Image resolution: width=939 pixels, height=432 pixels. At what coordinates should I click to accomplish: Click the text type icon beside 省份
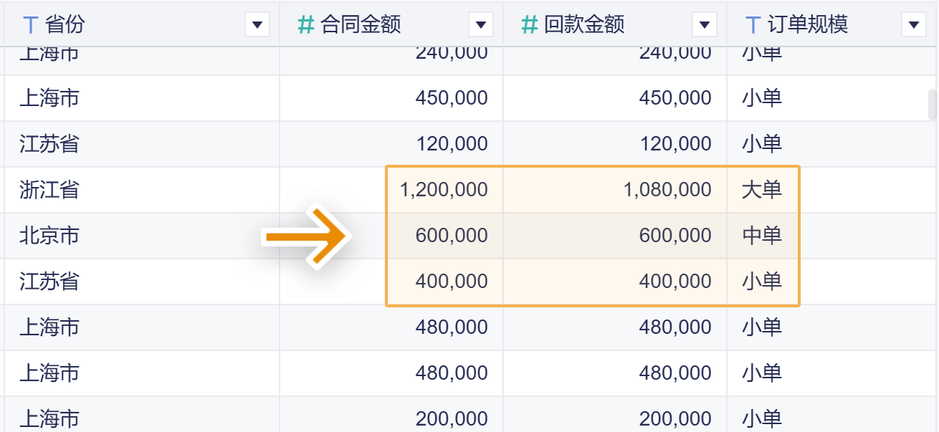tap(30, 25)
